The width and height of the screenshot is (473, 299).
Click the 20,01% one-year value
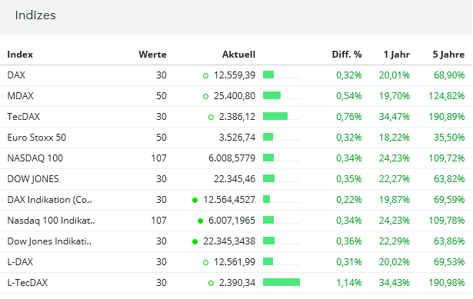click(395, 75)
